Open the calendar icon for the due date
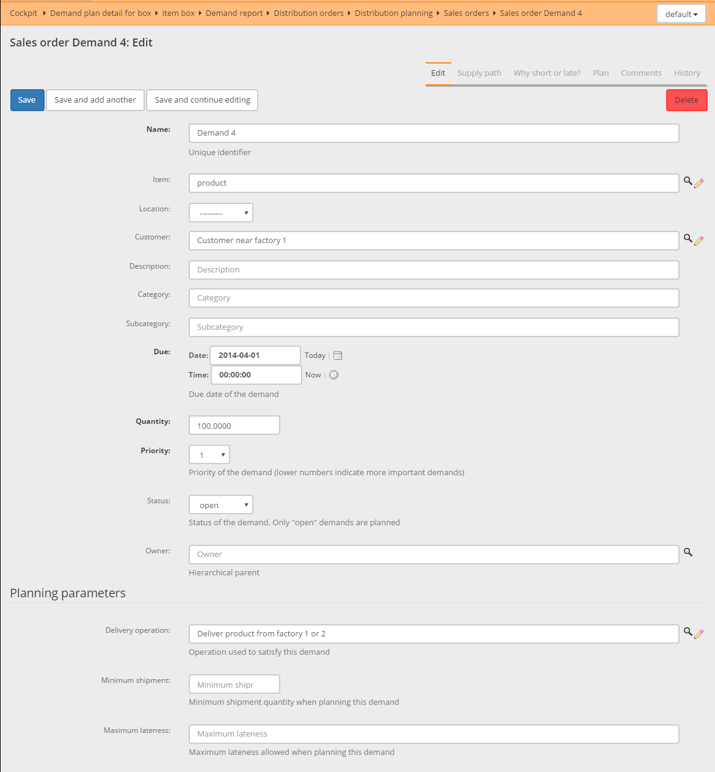715x772 pixels. click(337, 355)
